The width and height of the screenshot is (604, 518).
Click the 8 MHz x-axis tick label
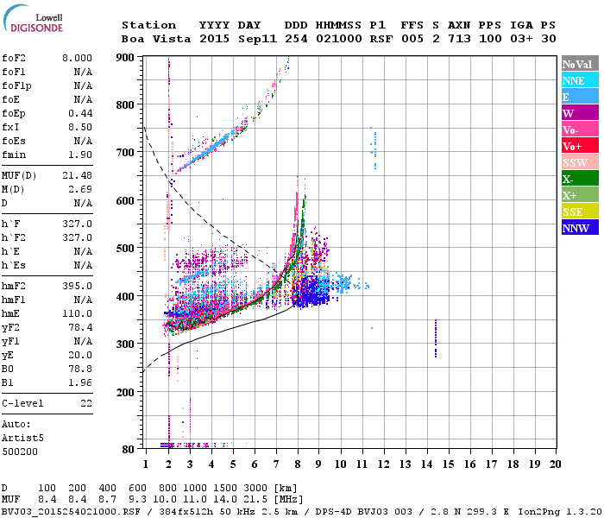pyautogui.click(x=298, y=464)
